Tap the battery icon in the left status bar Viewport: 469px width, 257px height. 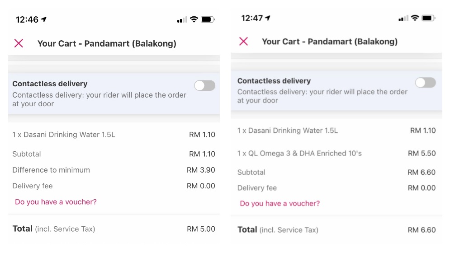208,19
